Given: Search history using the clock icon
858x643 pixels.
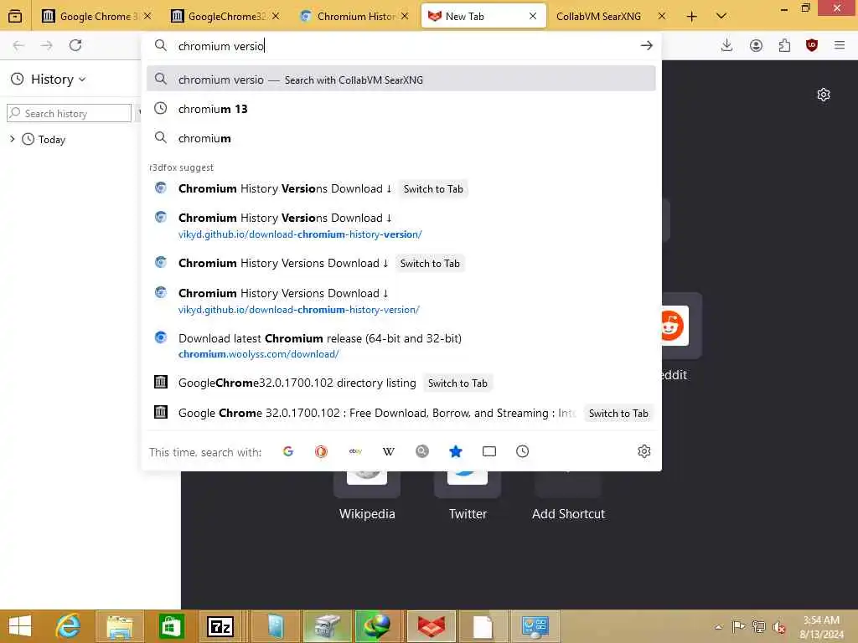Looking at the screenshot, I should click(x=523, y=451).
